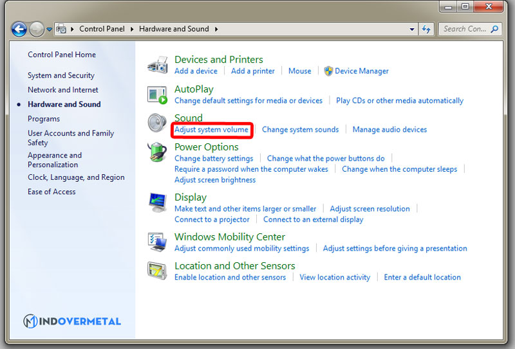The image size is (515, 349).
Task: Open User Accounts and Family Safety
Action: 71,138
